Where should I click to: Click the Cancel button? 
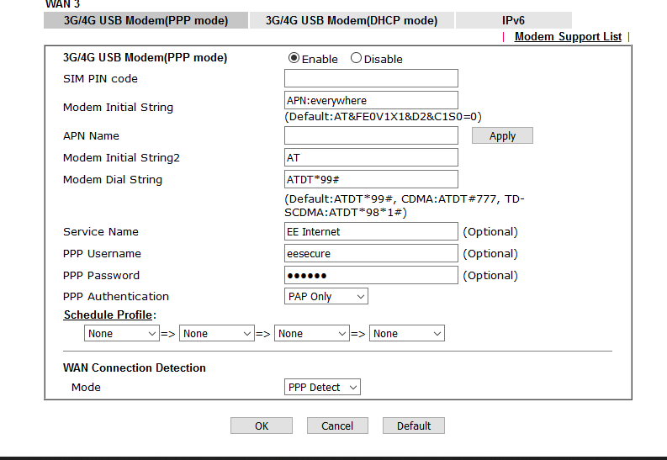337,426
